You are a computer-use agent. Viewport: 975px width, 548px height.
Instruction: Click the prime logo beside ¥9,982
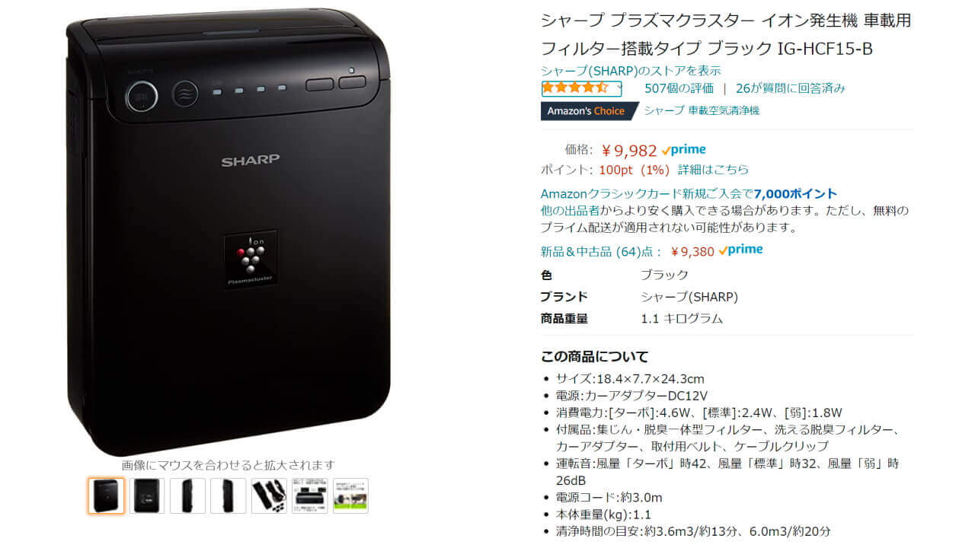coord(684,150)
